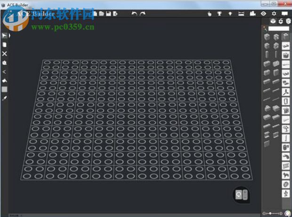Click the filter icon beside the search field
This screenshot has height=217, width=292.
coord(265,29)
